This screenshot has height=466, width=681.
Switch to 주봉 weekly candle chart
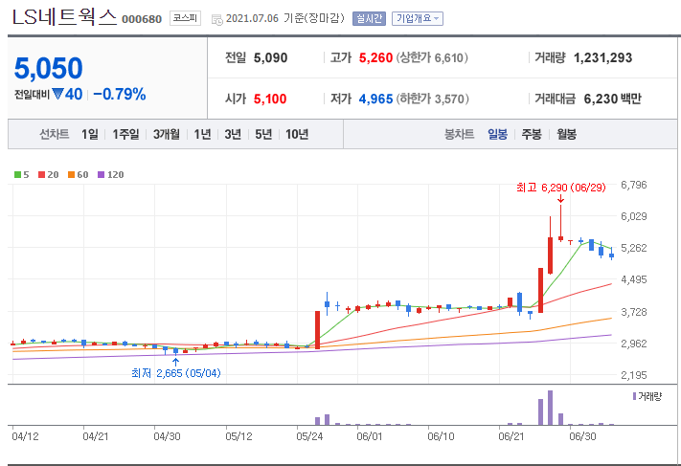pyautogui.click(x=532, y=134)
